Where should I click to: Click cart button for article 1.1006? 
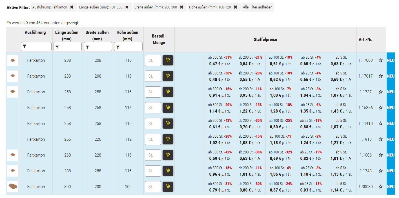pos(168,155)
